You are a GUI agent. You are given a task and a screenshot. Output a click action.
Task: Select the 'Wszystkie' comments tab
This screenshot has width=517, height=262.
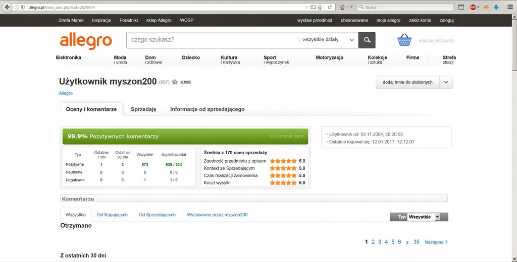(76, 215)
